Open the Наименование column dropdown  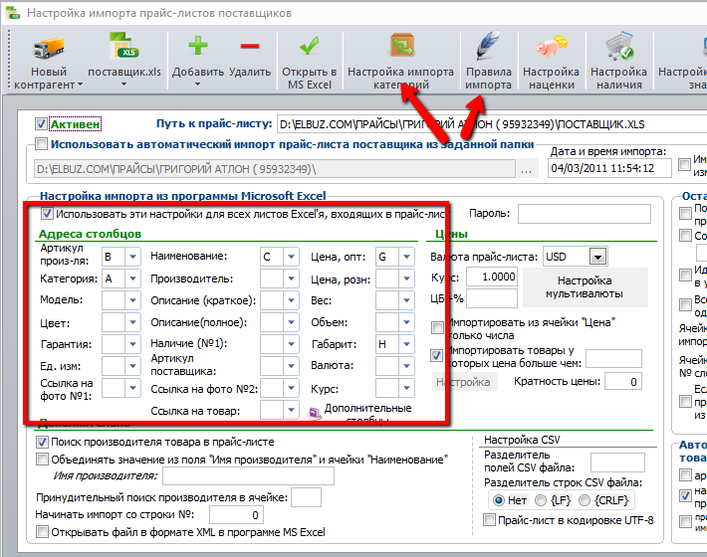point(291,257)
